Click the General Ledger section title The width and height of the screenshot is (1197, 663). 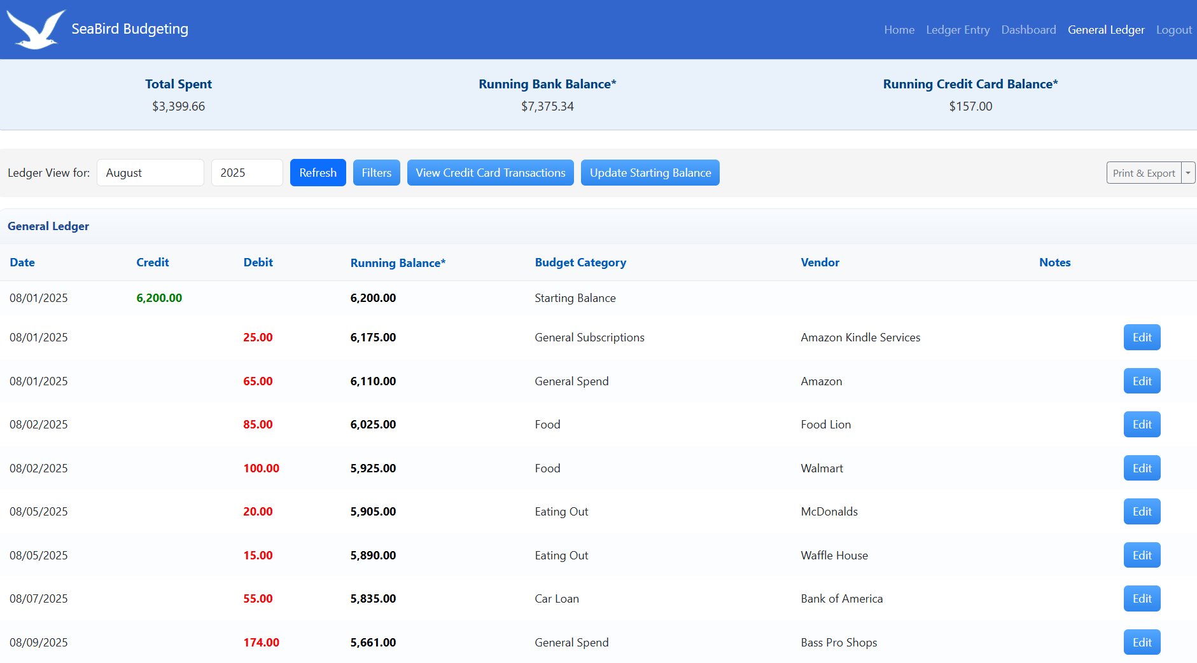point(48,226)
